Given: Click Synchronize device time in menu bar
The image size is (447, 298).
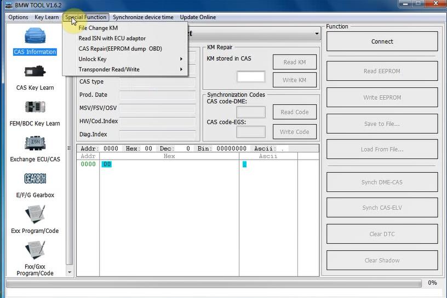Looking at the screenshot, I should [143, 17].
